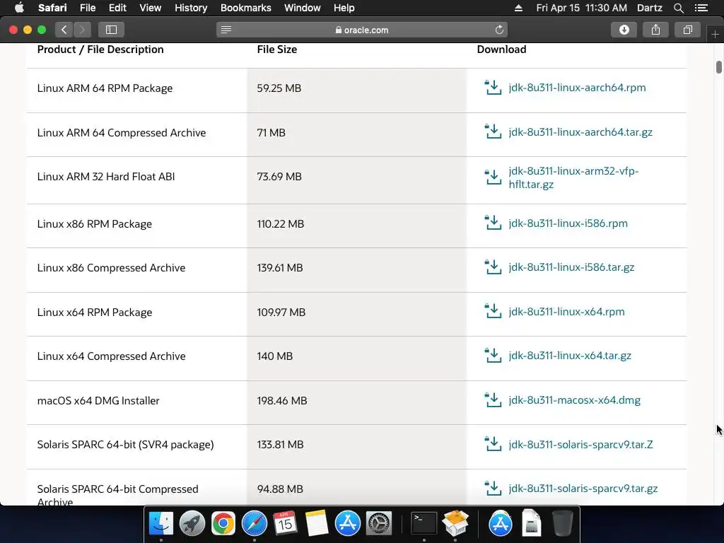
Task: Select the 'macOS x64 DMG Installer' text
Action: (98, 400)
